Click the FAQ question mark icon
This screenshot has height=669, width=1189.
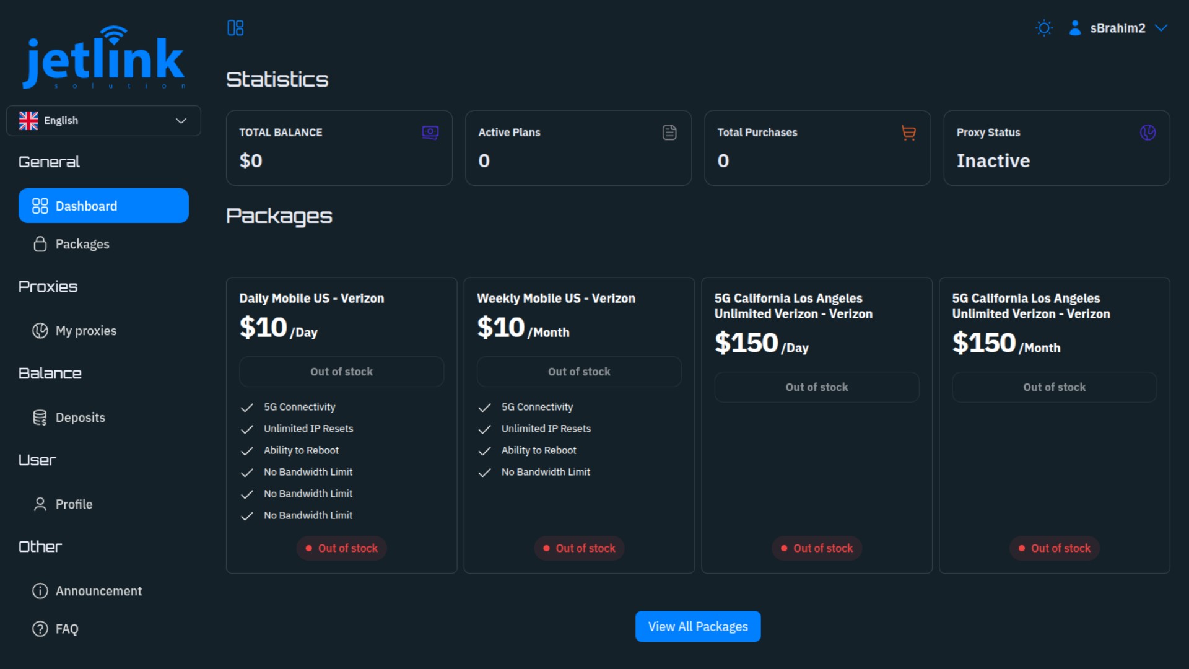click(40, 629)
